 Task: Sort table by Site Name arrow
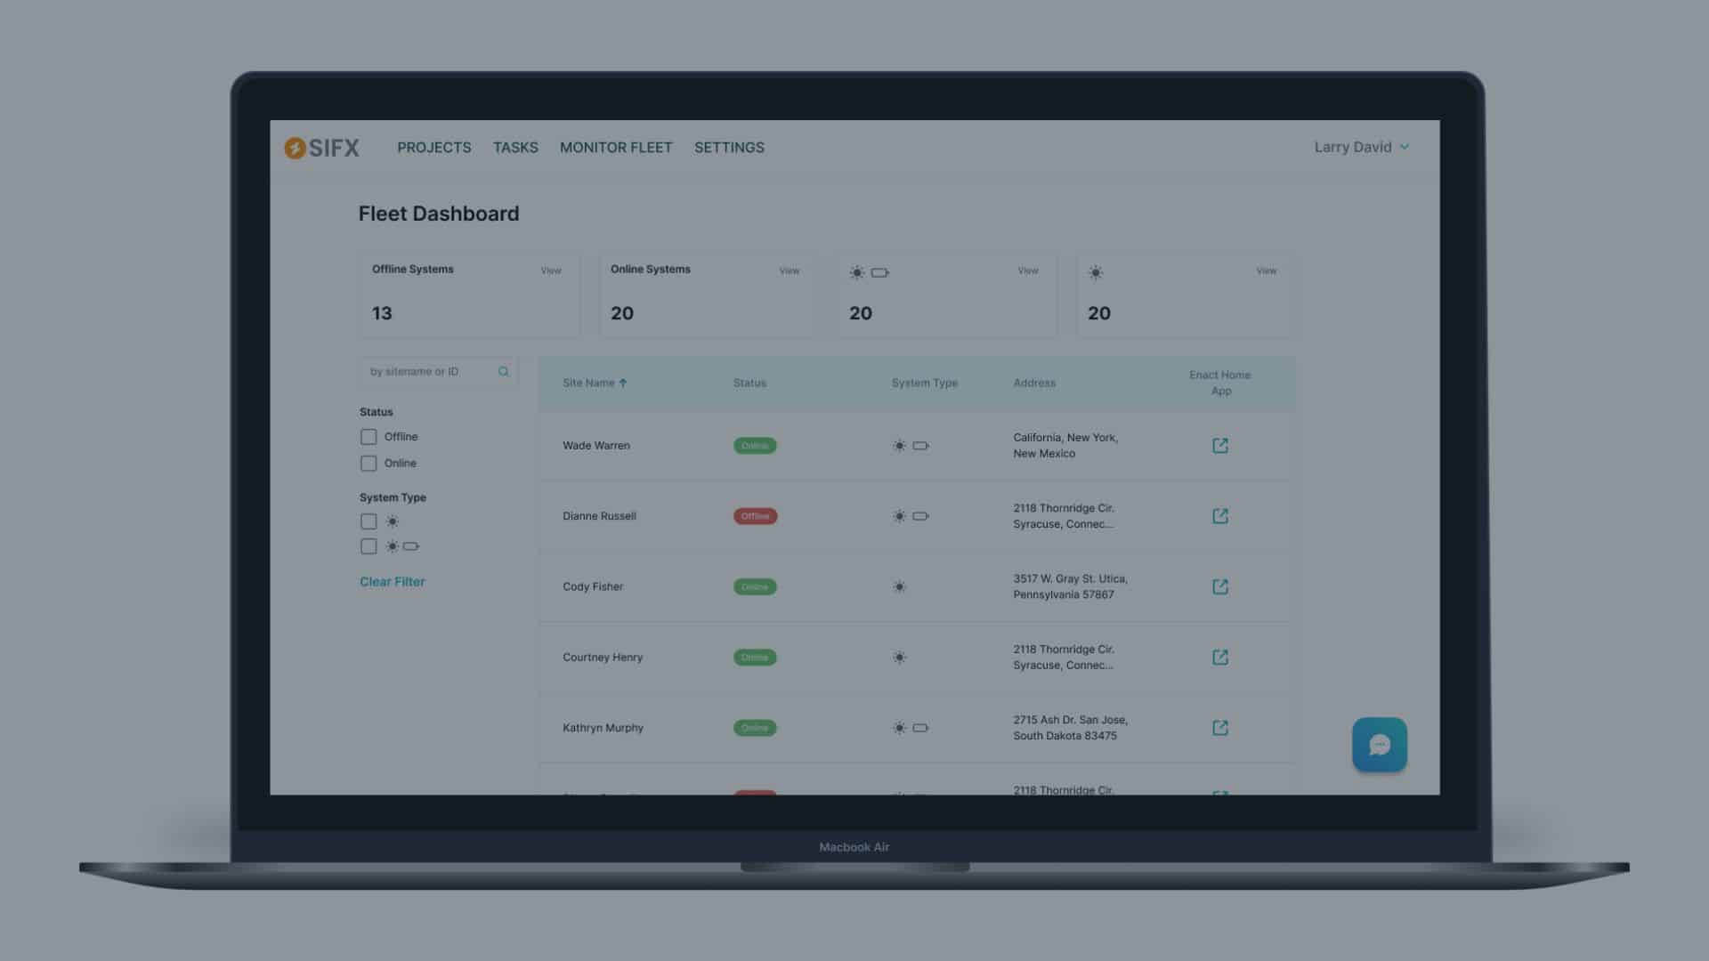(x=623, y=384)
